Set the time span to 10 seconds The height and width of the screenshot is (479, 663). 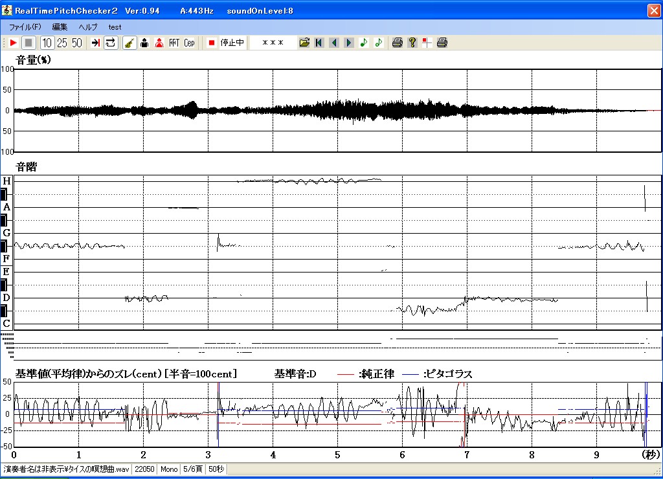click(x=47, y=43)
